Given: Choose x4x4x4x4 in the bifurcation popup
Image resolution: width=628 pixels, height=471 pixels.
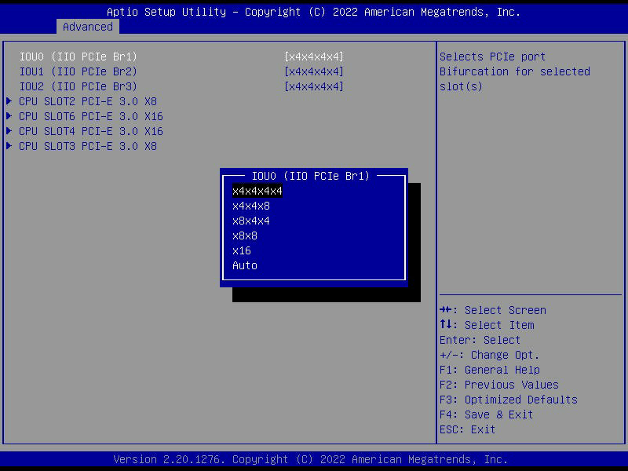Looking at the screenshot, I should click(257, 191).
